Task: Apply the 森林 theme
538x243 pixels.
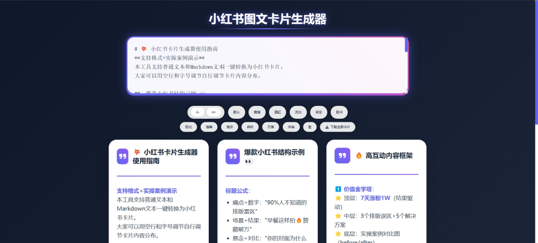Action: coord(250,127)
